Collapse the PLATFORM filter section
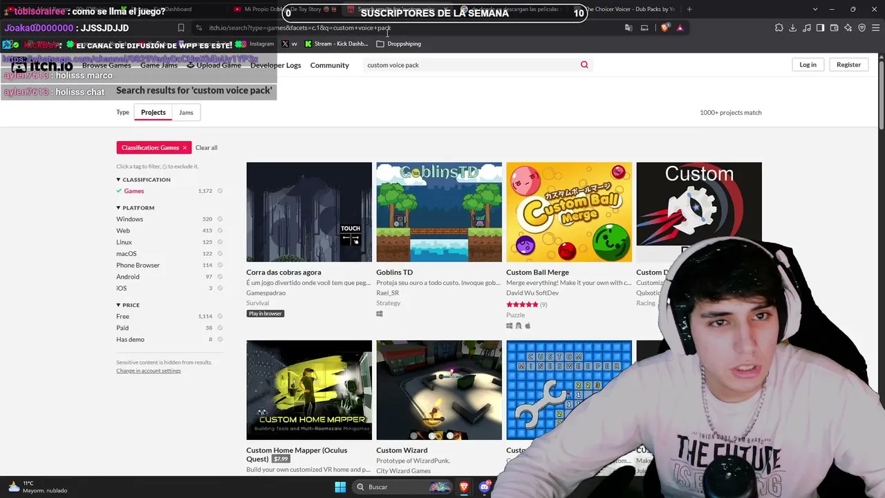Image resolution: width=885 pixels, height=498 pixels. click(136, 207)
